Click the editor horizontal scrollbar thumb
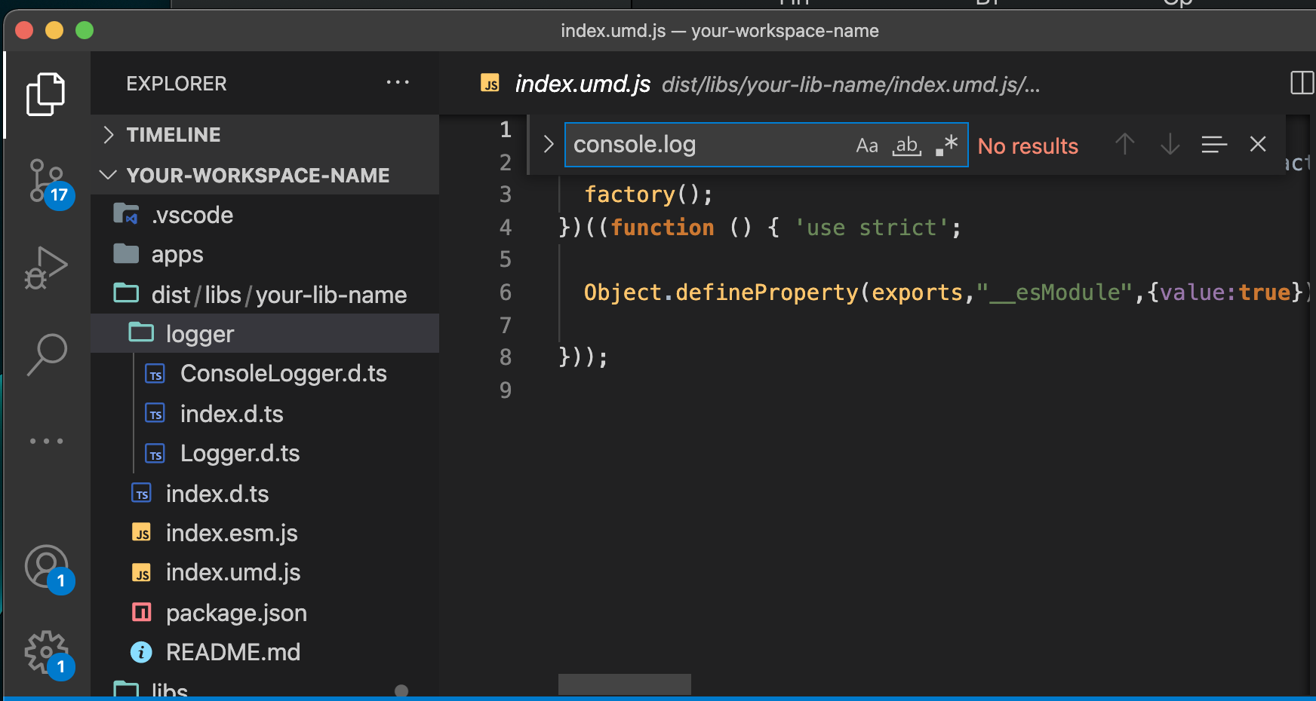The width and height of the screenshot is (1316, 701). click(625, 684)
